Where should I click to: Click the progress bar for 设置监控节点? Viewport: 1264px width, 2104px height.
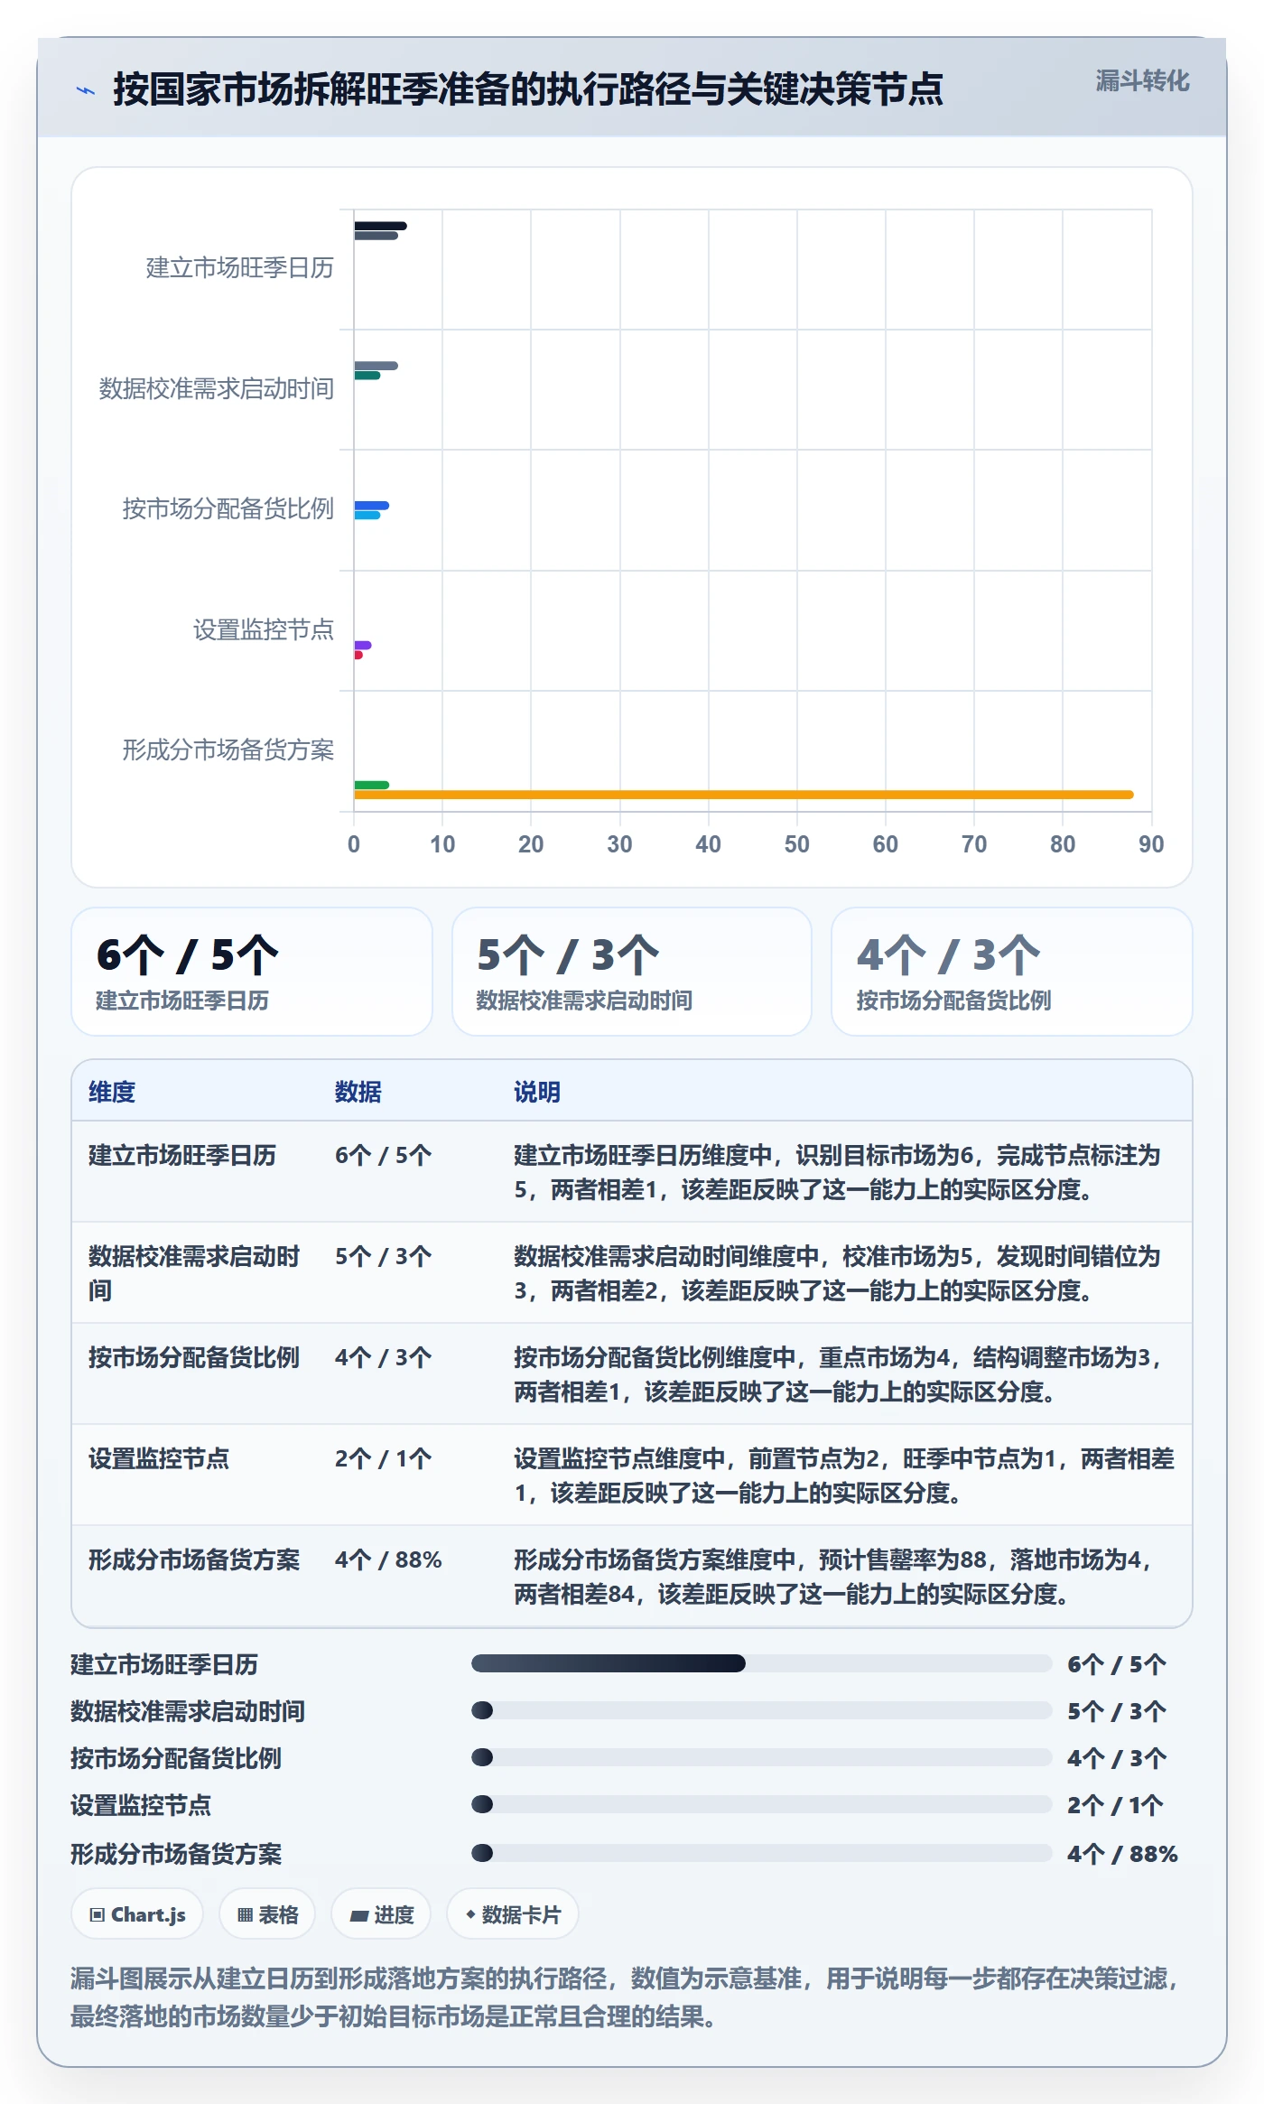coord(761,1804)
